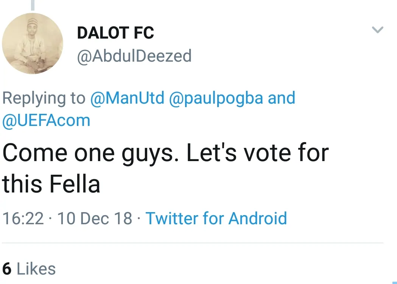Viewport: 397px width, 284px height.
Task: Visit the @paulpogba mention
Action: (x=216, y=98)
